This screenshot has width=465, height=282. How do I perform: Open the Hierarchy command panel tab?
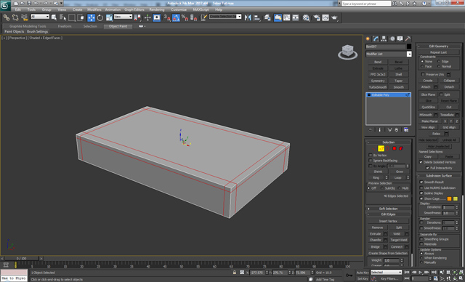point(384,39)
